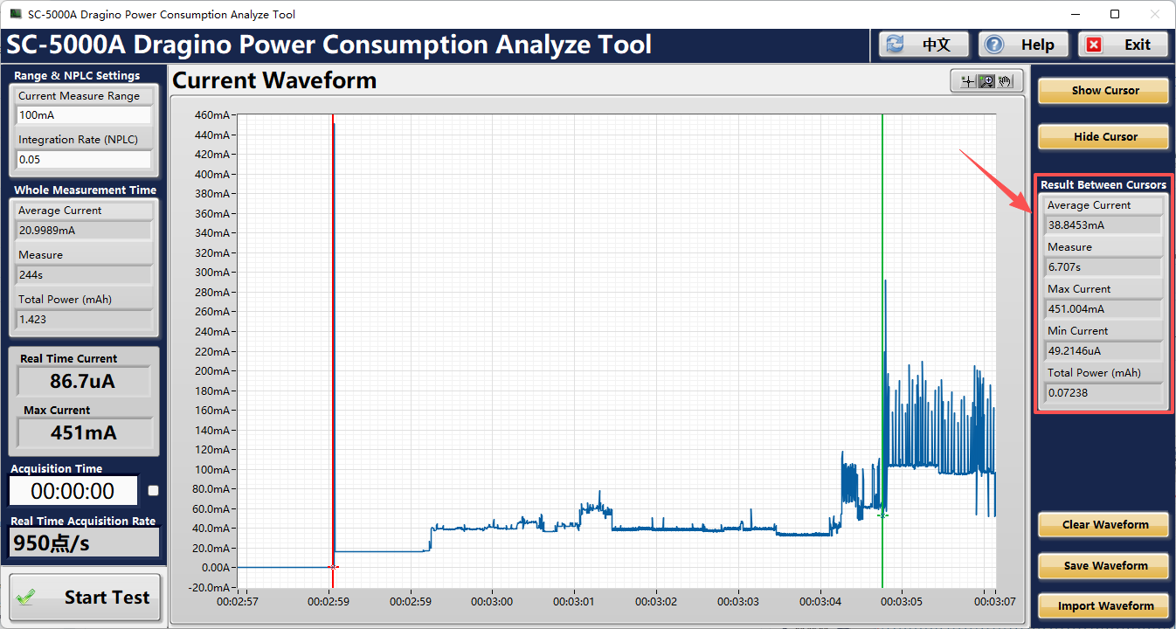
Task: Click the Min Current value 49.2146uA
Action: coord(1103,351)
